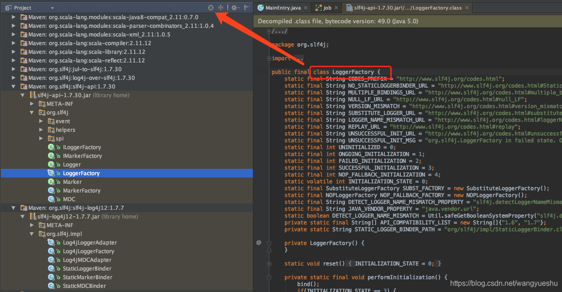
Task: Click the StaticLoggerBinder class icon
Action: [x=50, y=268]
